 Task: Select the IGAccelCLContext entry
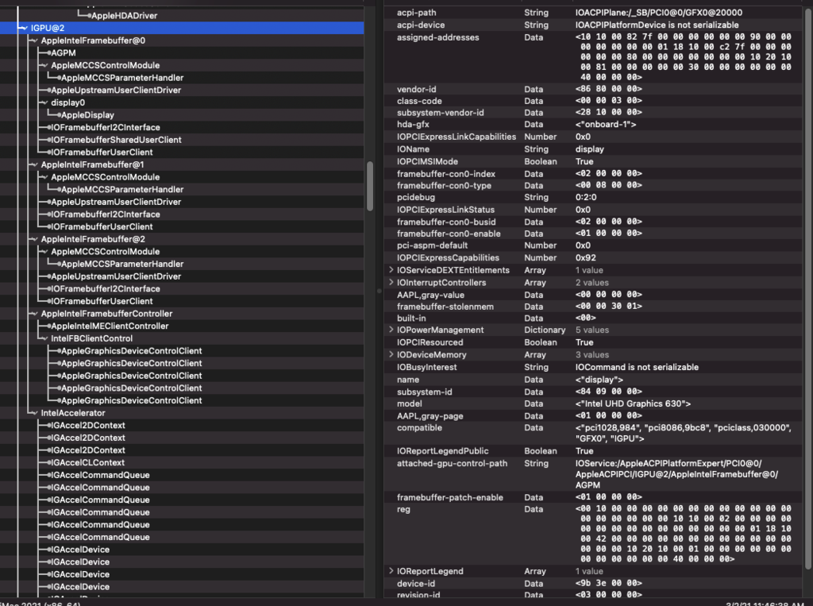(x=87, y=462)
